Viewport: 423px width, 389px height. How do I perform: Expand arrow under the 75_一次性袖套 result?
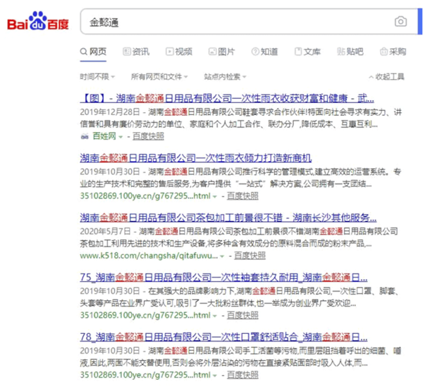point(215,316)
